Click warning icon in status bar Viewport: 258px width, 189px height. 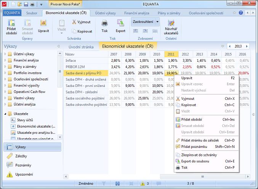click(x=143, y=184)
